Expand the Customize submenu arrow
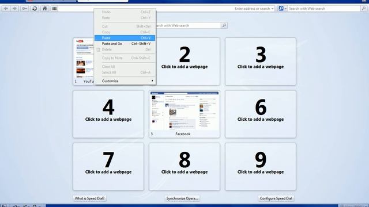This screenshot has width=369, height=207. pos(152,81)
